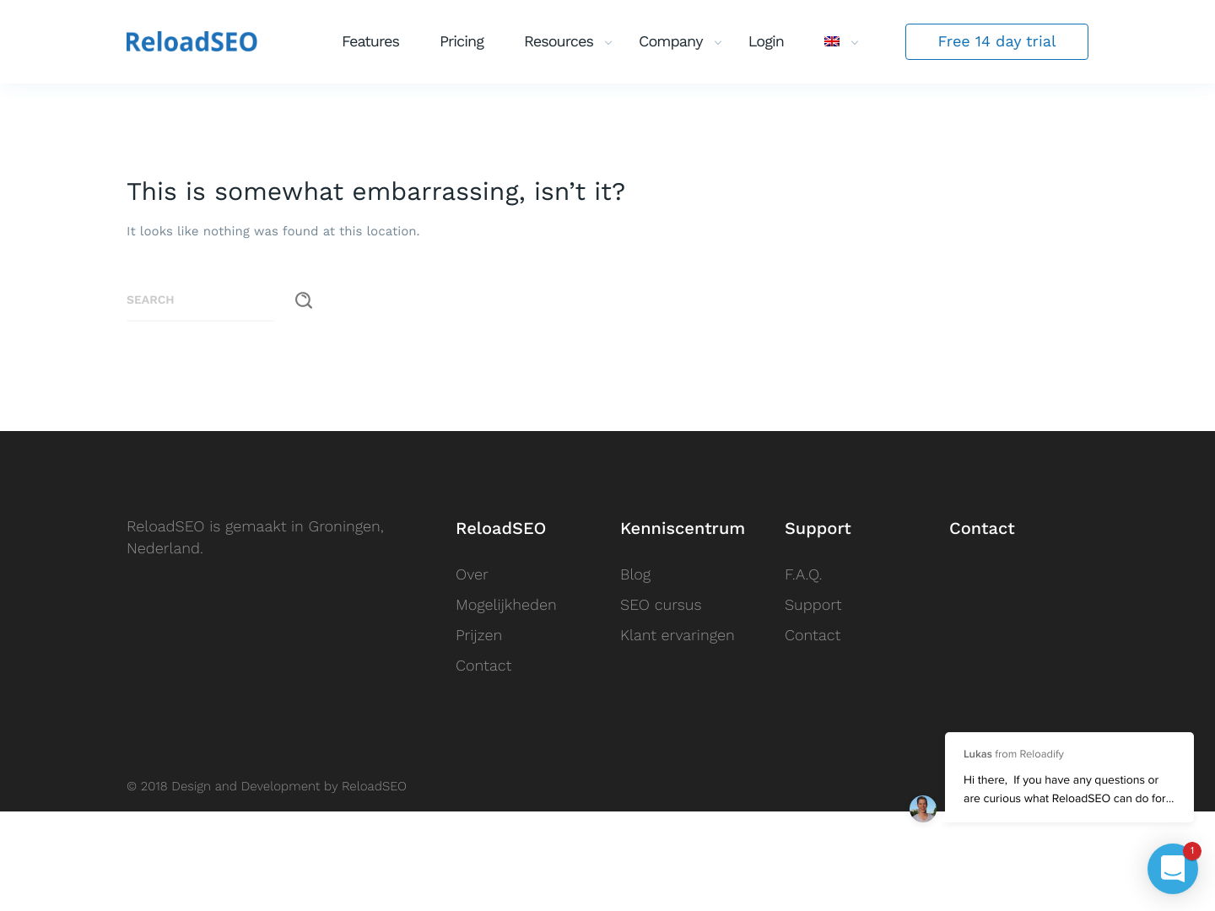Open the Resources menu item

pos(559,41)
